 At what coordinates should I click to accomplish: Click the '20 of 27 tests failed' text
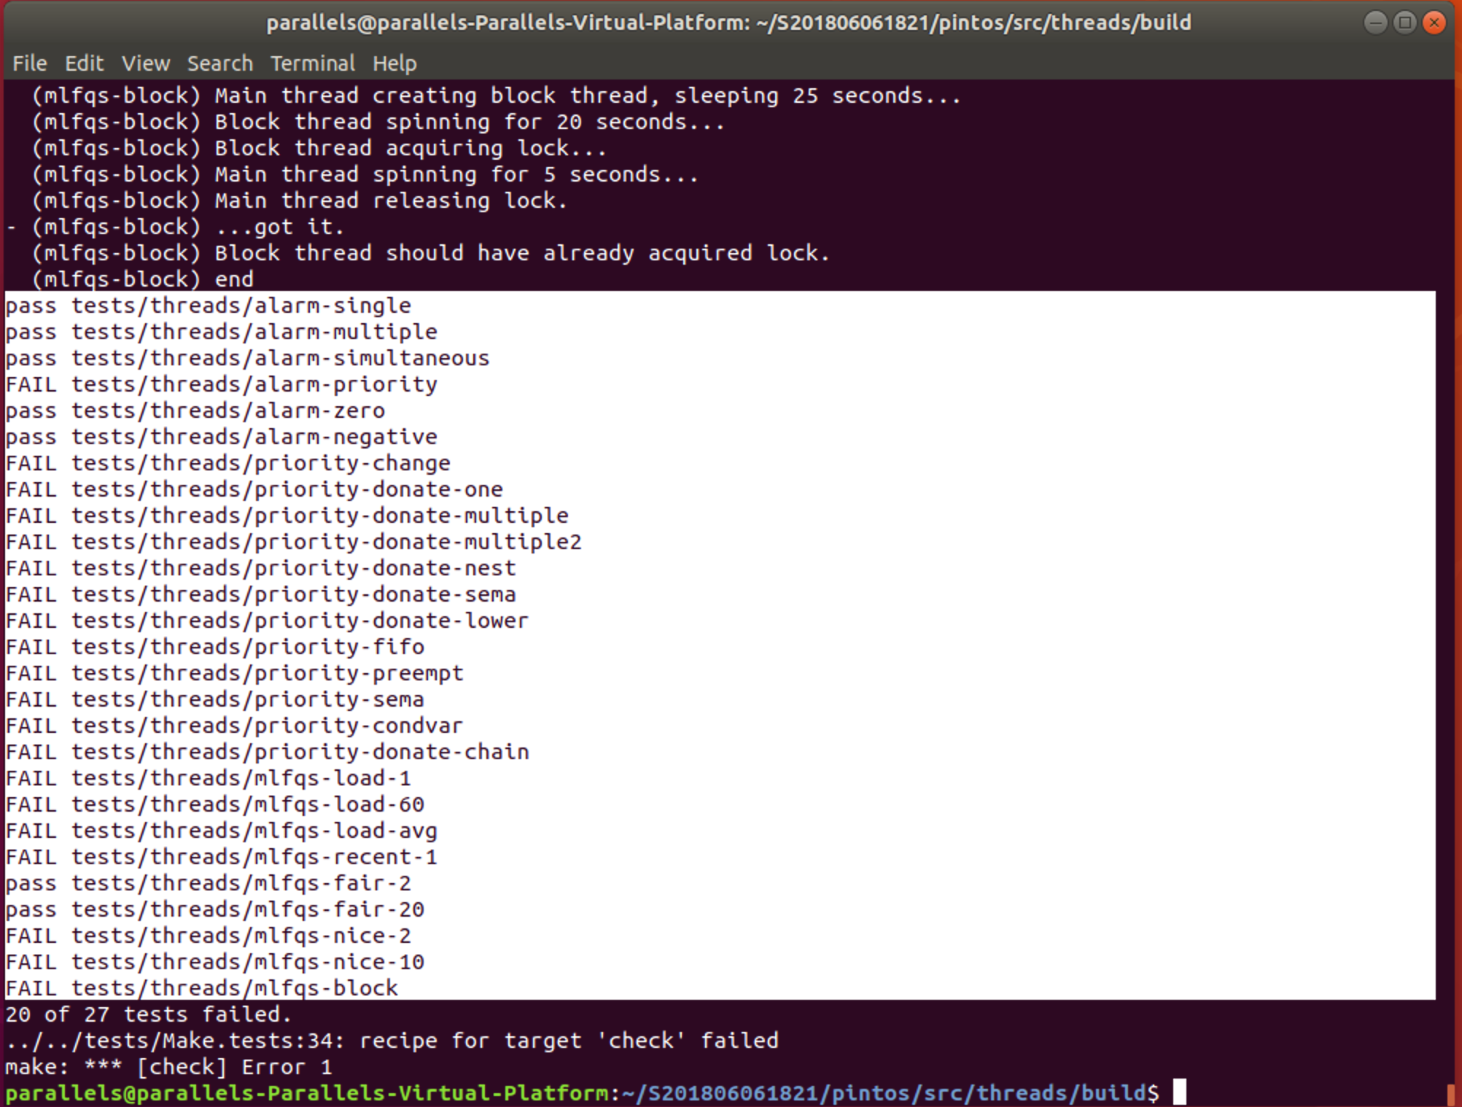tap(146, 1014)
